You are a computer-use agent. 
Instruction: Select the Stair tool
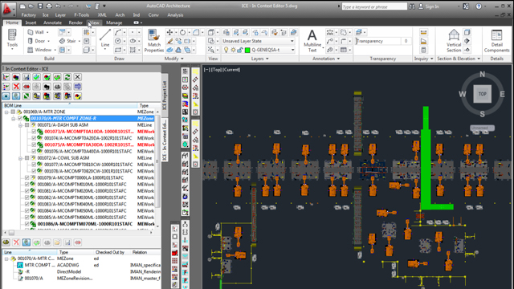click(x=67, y=41)
